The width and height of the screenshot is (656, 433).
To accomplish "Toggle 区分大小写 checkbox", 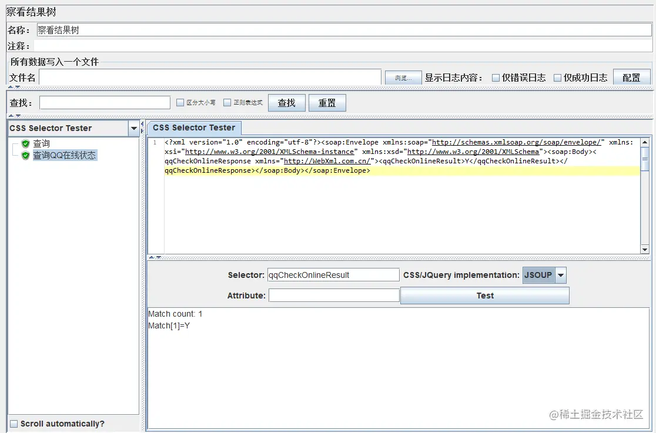I will 180,102.
